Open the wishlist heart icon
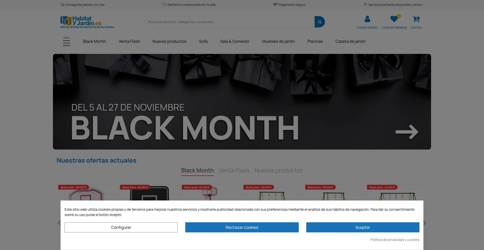This screenshot has height=250, width=484. pos(394,19)
